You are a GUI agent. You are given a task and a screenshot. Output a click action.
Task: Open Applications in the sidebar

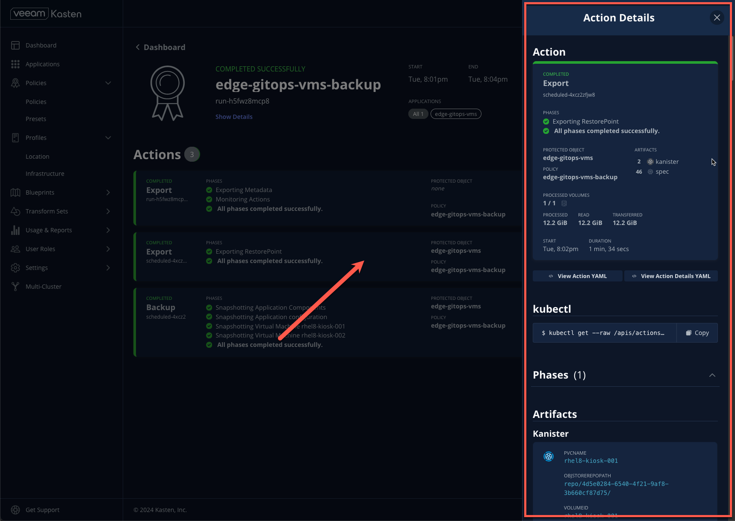pyautogui.click(x=43, y=64)
